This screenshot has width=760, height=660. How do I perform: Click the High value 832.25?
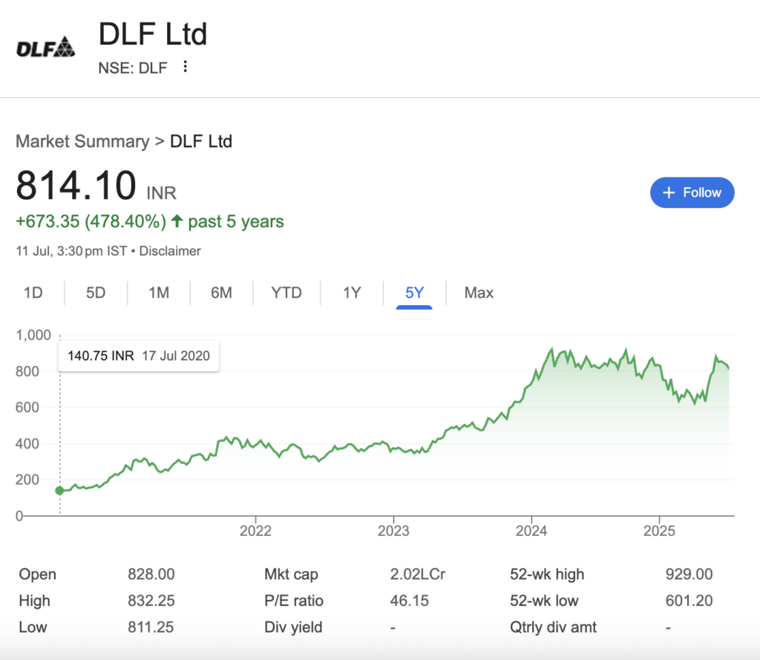(x=151, y=601)
